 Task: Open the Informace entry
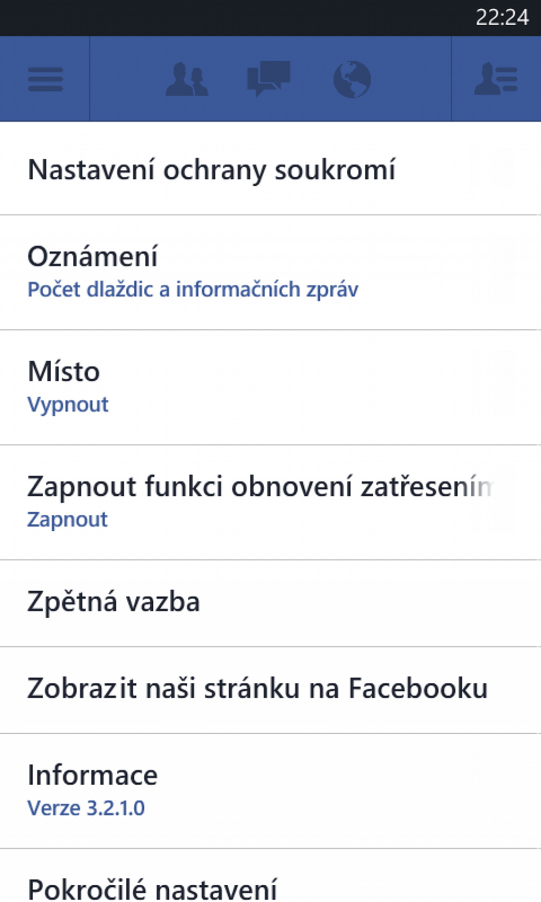coord(270,791)
